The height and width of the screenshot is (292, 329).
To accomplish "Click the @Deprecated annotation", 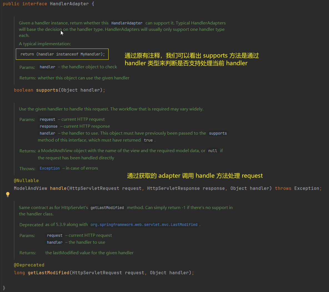I will [29, 265].
